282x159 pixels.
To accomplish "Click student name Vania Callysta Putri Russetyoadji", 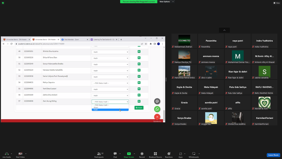I will [x=55, y=76].
